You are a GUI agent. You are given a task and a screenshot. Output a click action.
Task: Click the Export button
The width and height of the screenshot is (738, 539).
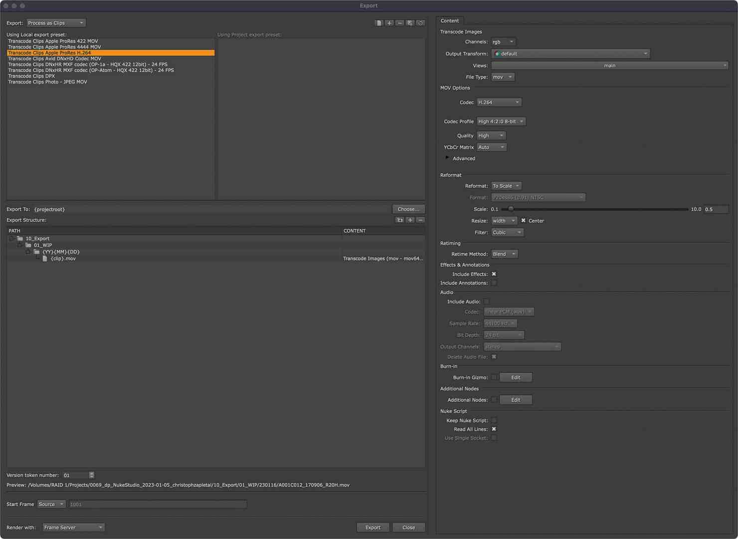coord(372,527)
